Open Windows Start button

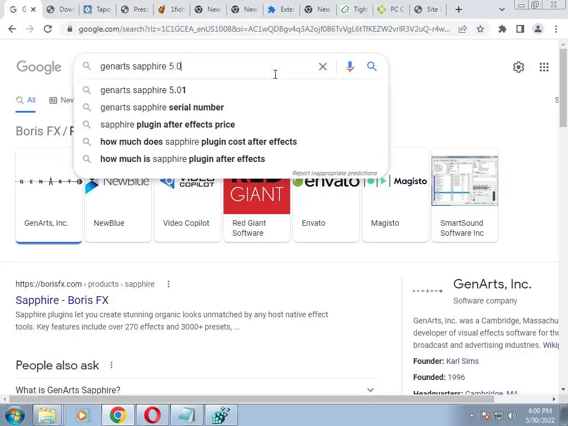click(15, 415)
